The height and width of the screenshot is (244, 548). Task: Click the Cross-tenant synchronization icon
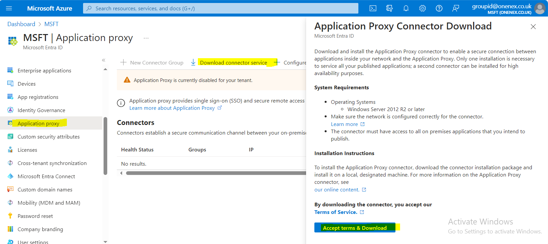click(x=10, y=163)
